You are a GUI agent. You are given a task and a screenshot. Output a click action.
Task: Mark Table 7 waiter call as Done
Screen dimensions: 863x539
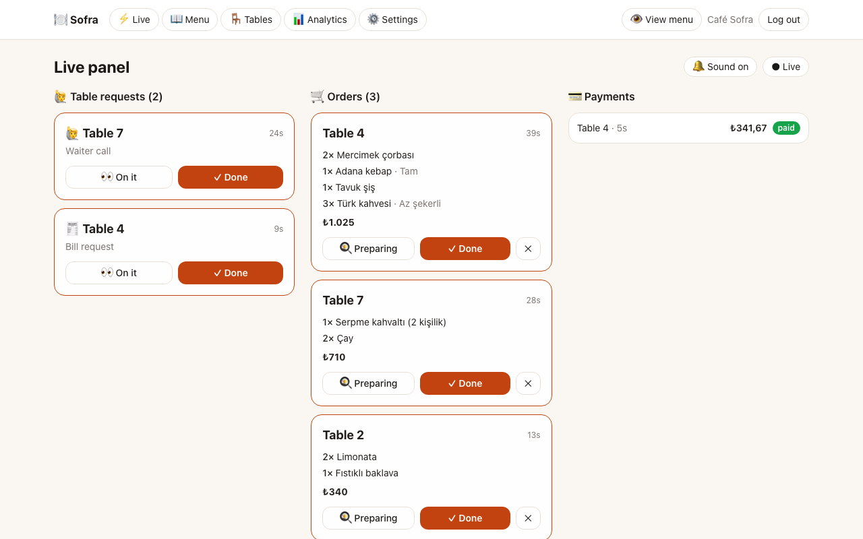231,177
